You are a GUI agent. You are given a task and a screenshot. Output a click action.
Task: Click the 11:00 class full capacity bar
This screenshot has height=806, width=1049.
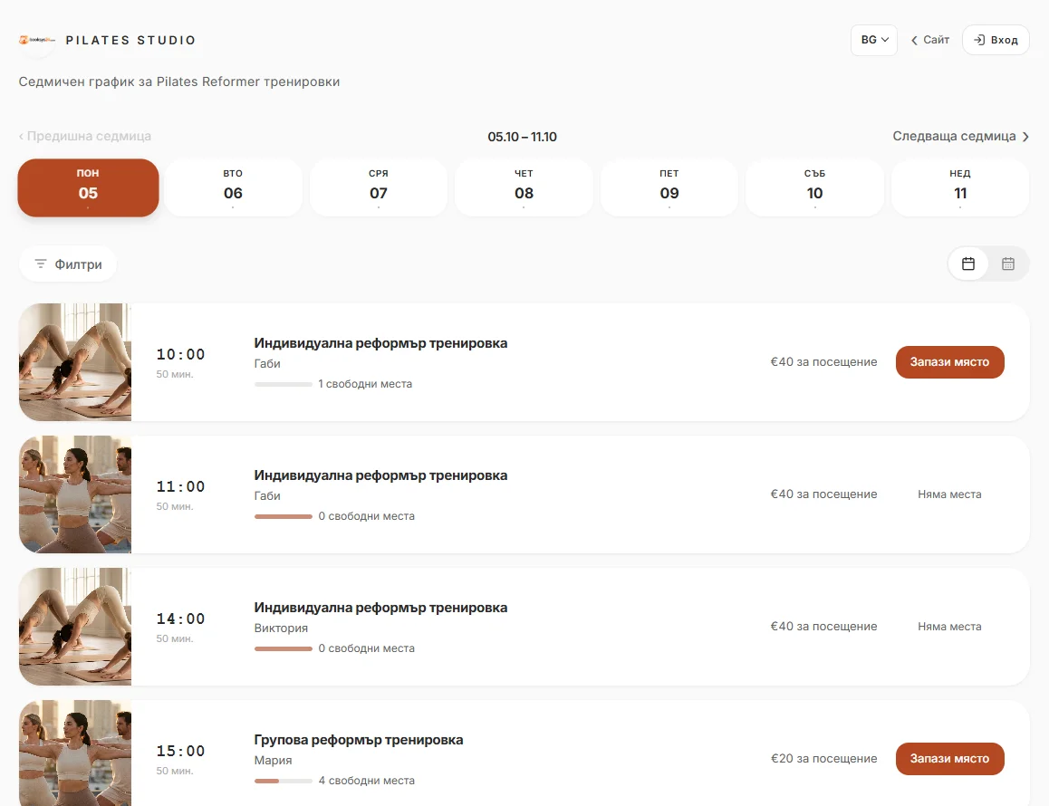(283, 516)
